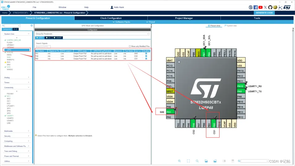
Task: Click the golden globe wiki icon
Action: pyautogui.click(x=275, y=7)
